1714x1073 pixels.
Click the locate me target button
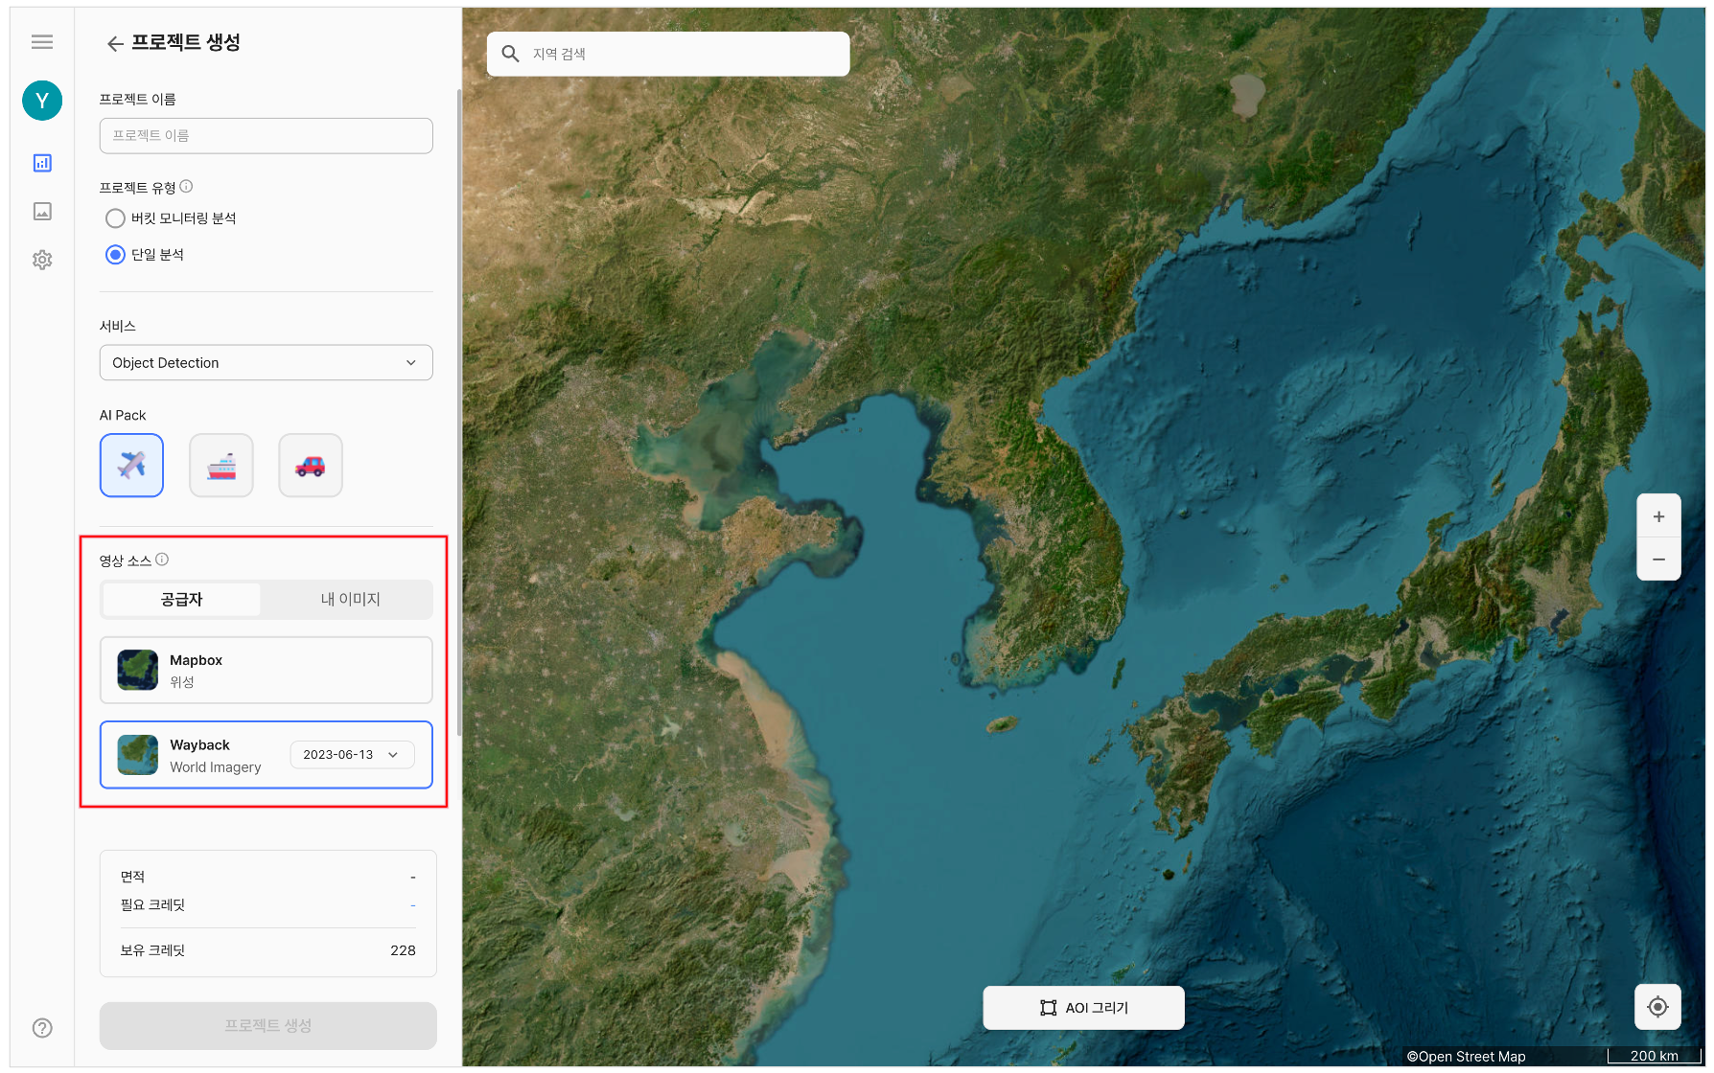click(x=1657, y=1007)
